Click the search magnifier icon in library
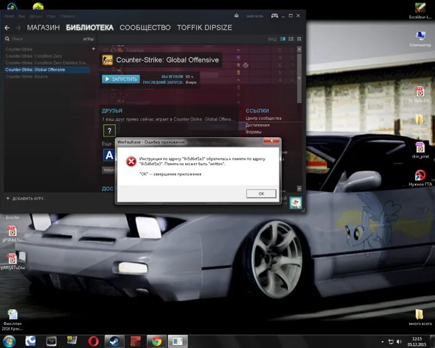435x348 pixels. click(x=7, y=39)
